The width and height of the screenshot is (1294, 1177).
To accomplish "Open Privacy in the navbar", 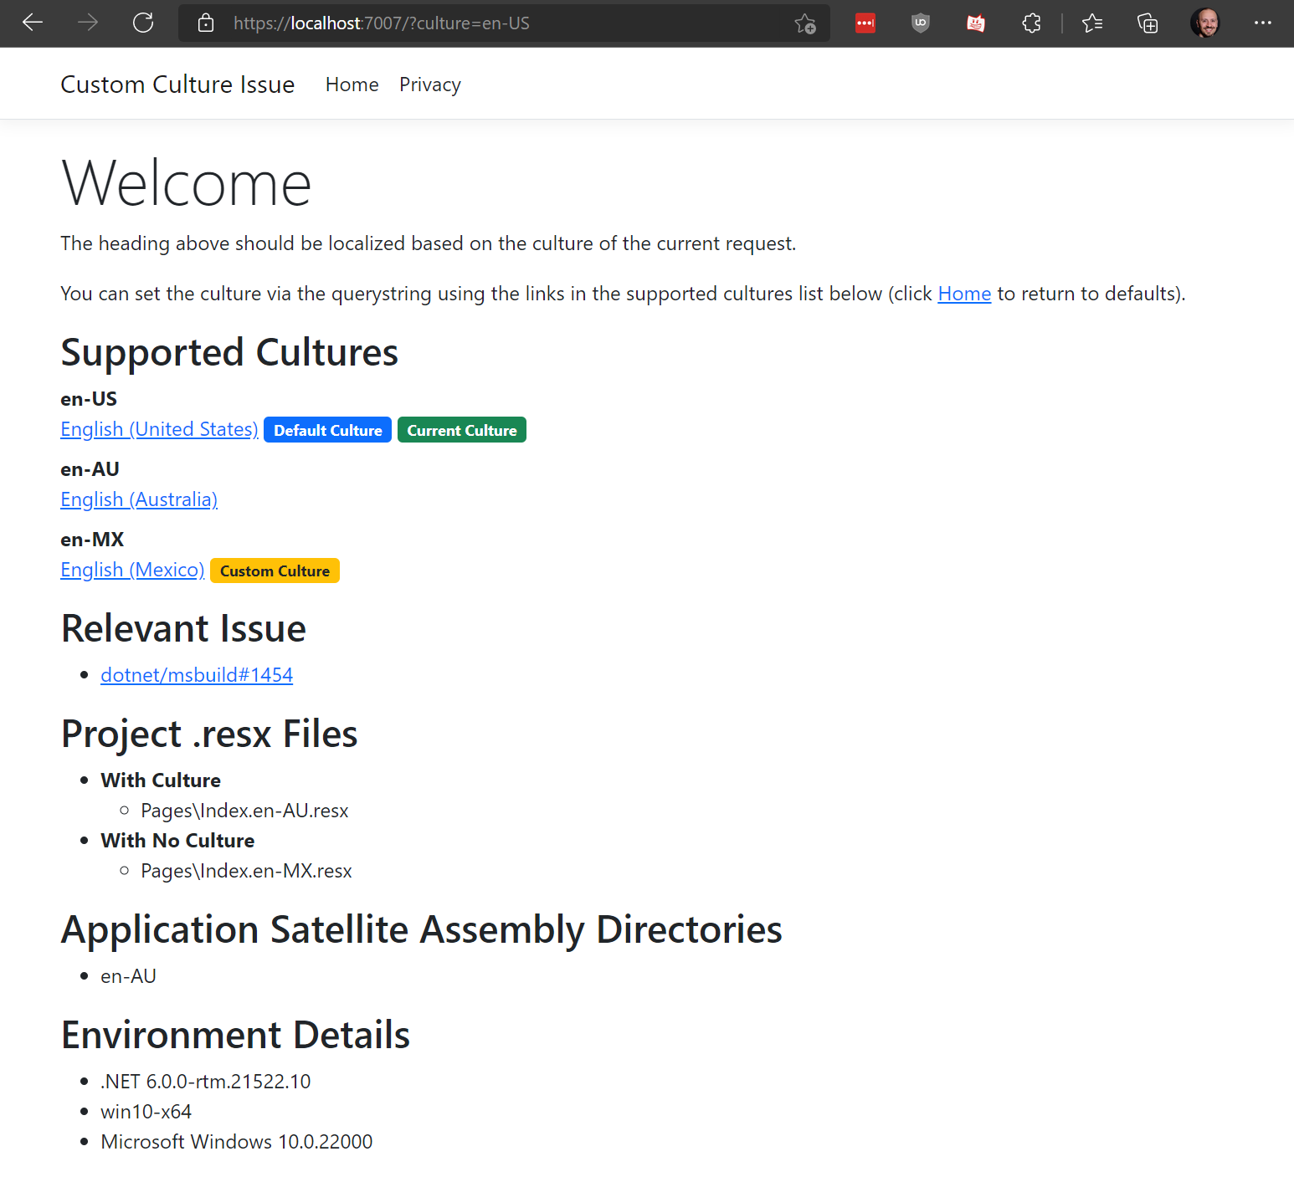I will coord(430,84).
